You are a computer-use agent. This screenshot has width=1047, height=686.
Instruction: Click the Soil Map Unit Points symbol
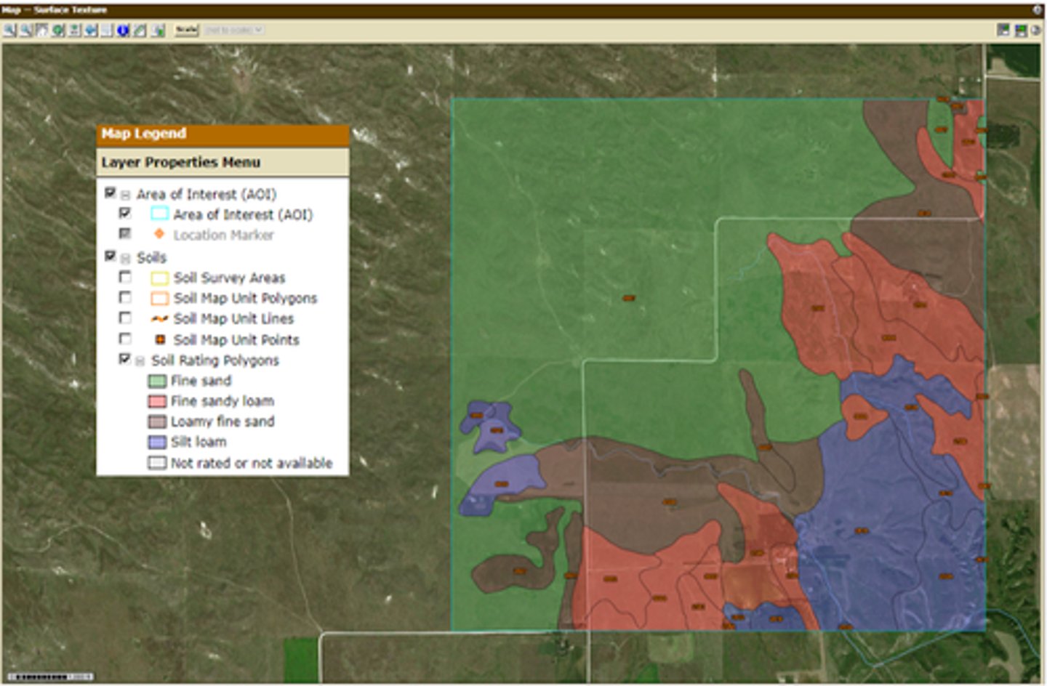pos(160,339)
